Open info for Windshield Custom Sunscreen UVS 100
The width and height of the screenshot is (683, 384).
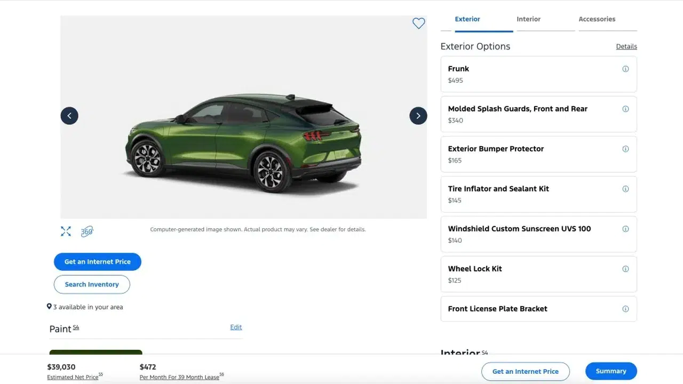(x=625, y=228)
